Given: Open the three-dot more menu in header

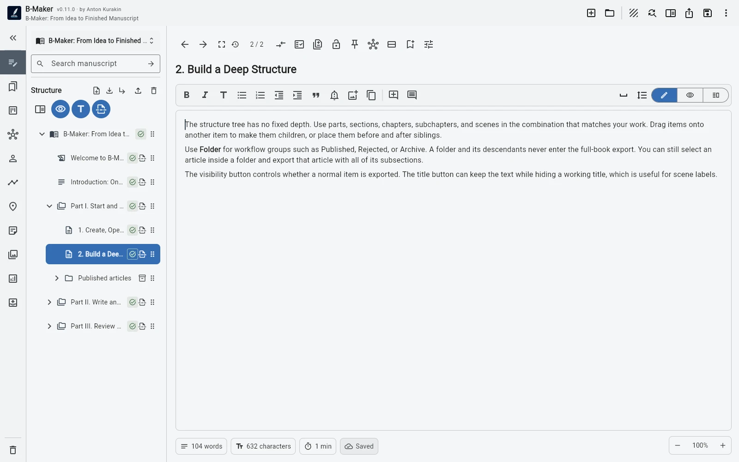Looking at the screenshot, I should [x=726, y=13].
